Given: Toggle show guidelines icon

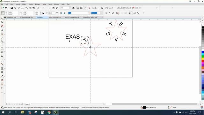Looking at the screenshot, I should pyautogui.click(x=85, y=8).
